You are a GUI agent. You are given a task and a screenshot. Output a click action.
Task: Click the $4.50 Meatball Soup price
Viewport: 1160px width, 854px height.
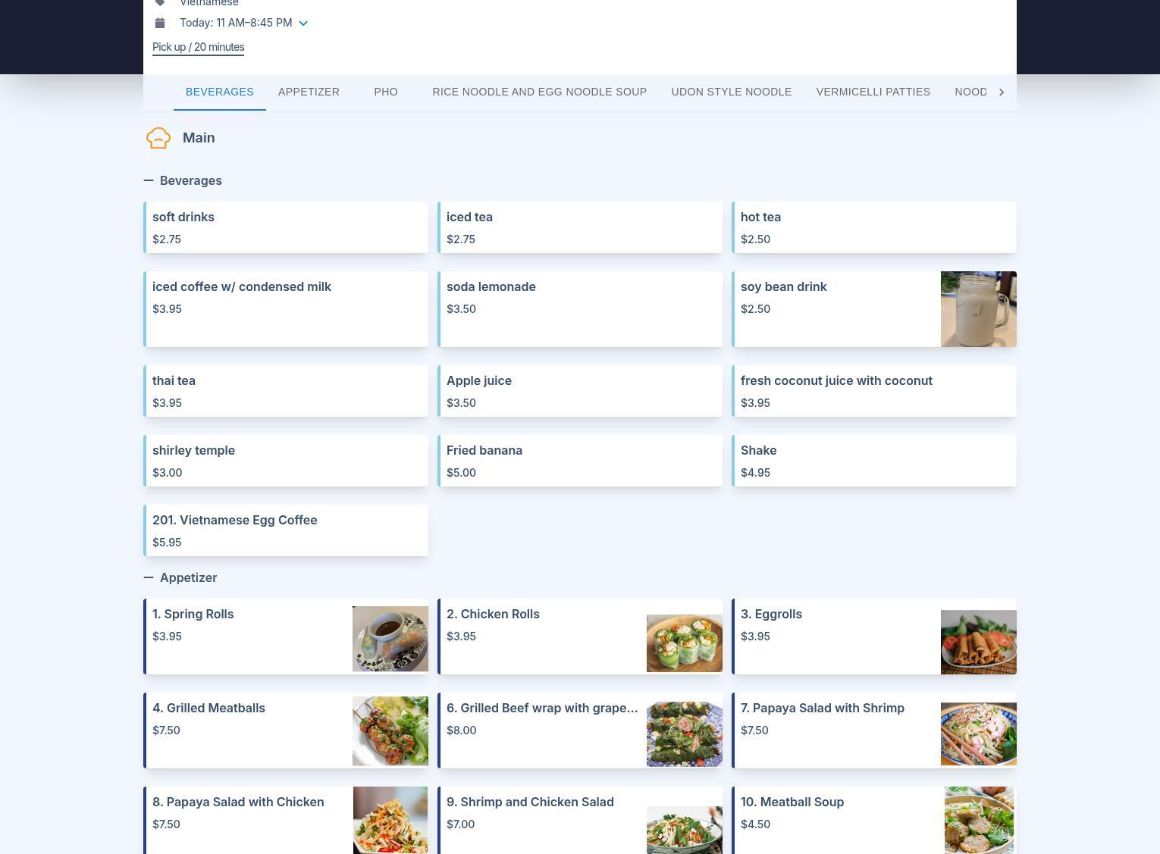(x=755, y=824)
